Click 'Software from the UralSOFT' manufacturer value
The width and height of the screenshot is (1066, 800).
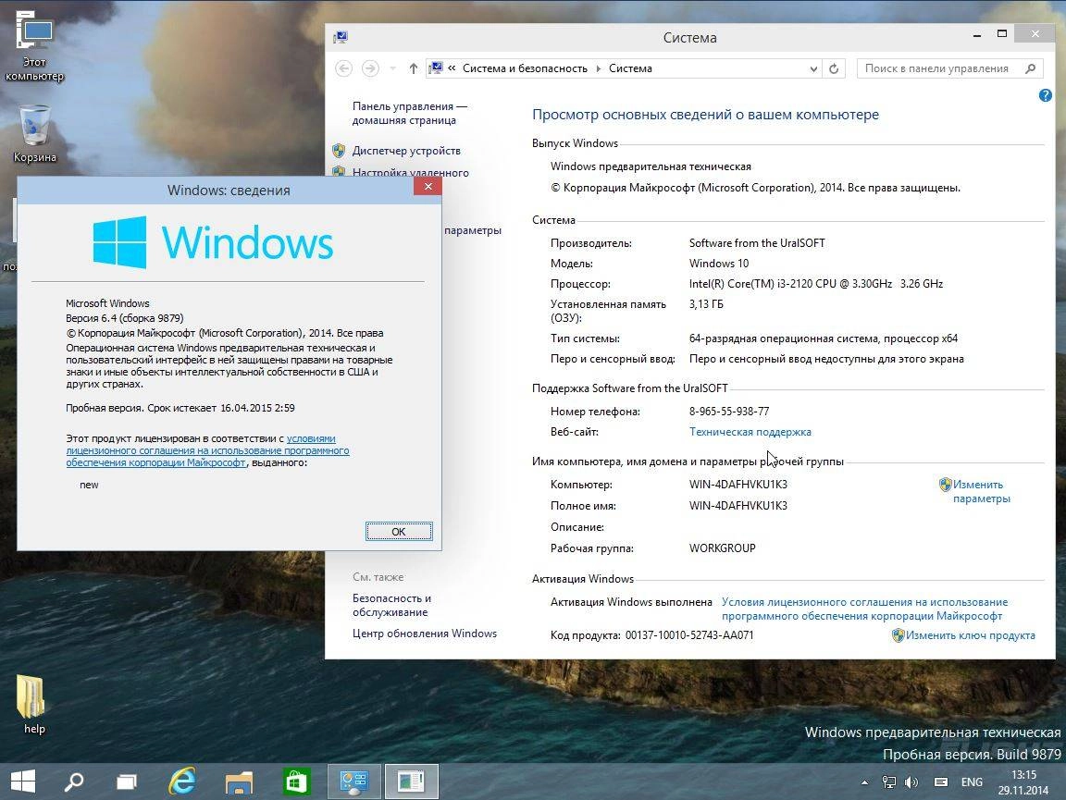[x=757, y=243]
